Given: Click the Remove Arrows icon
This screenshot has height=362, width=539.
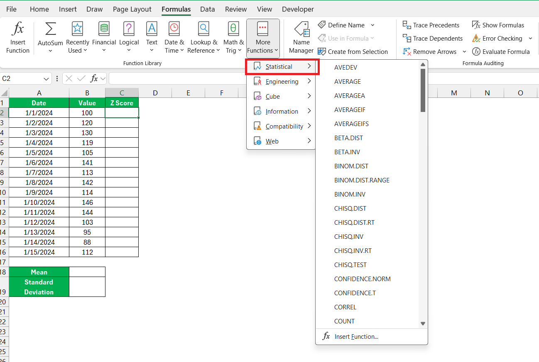Looking at the screenshot, I should click(407, 52).
